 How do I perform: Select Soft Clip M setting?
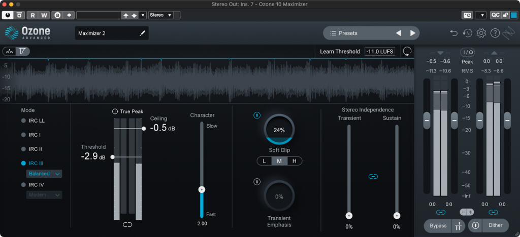pyautogui.click(x=280, y=161)
